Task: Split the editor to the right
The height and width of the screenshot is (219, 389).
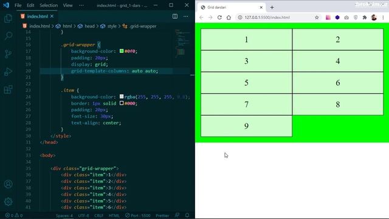Action: point(175,16)
